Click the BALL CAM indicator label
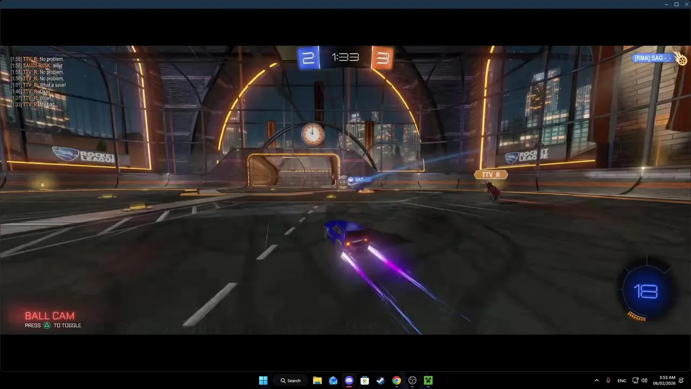691x389 pixels. (50, 316)
